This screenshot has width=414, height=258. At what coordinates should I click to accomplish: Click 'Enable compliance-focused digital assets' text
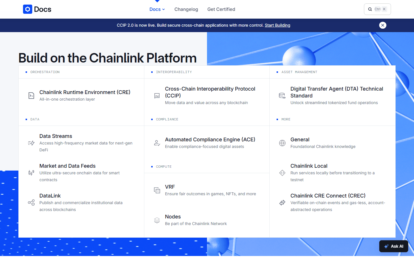point(204,146)
